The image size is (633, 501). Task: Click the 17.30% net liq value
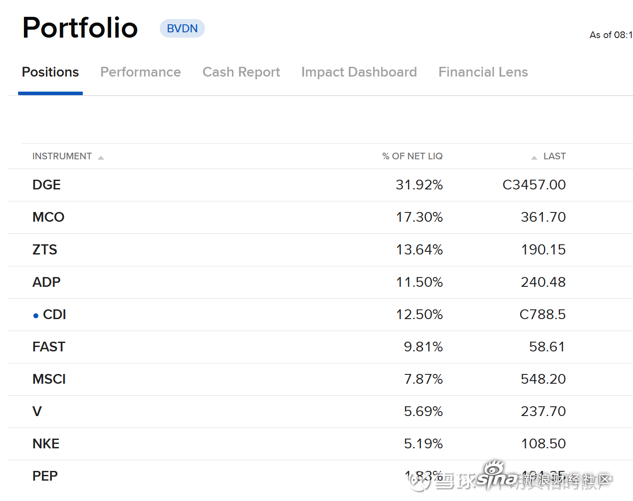coord(419,217)
